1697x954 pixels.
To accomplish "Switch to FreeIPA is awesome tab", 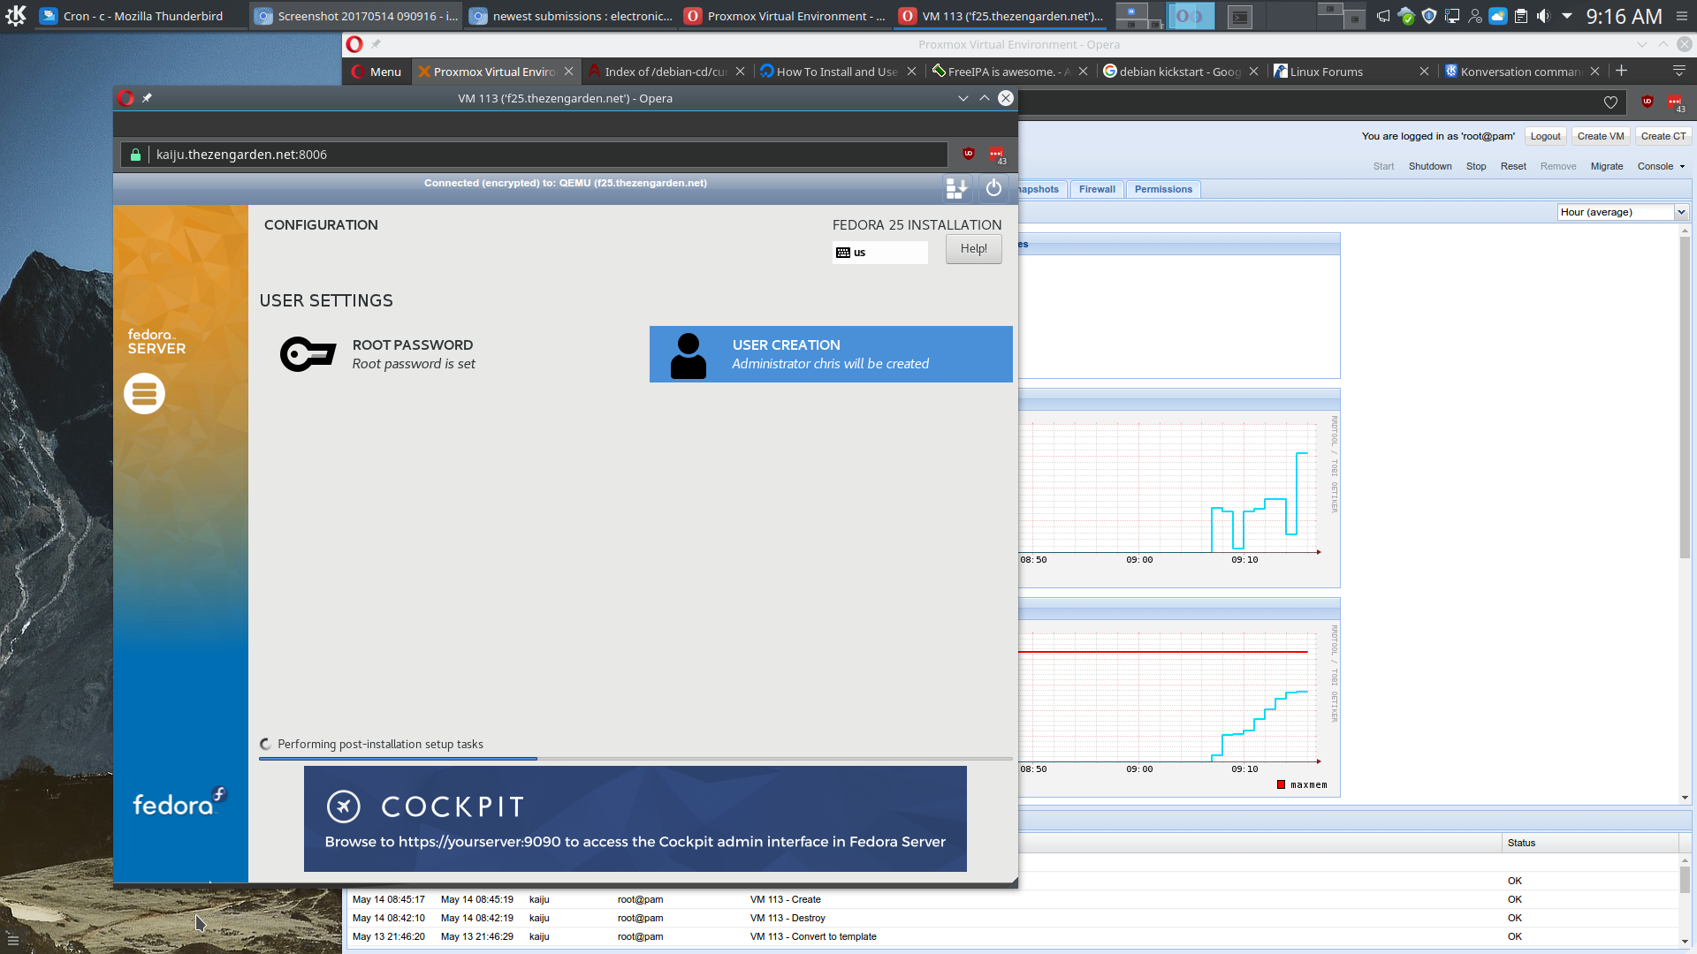I will tap(1008, 72).
